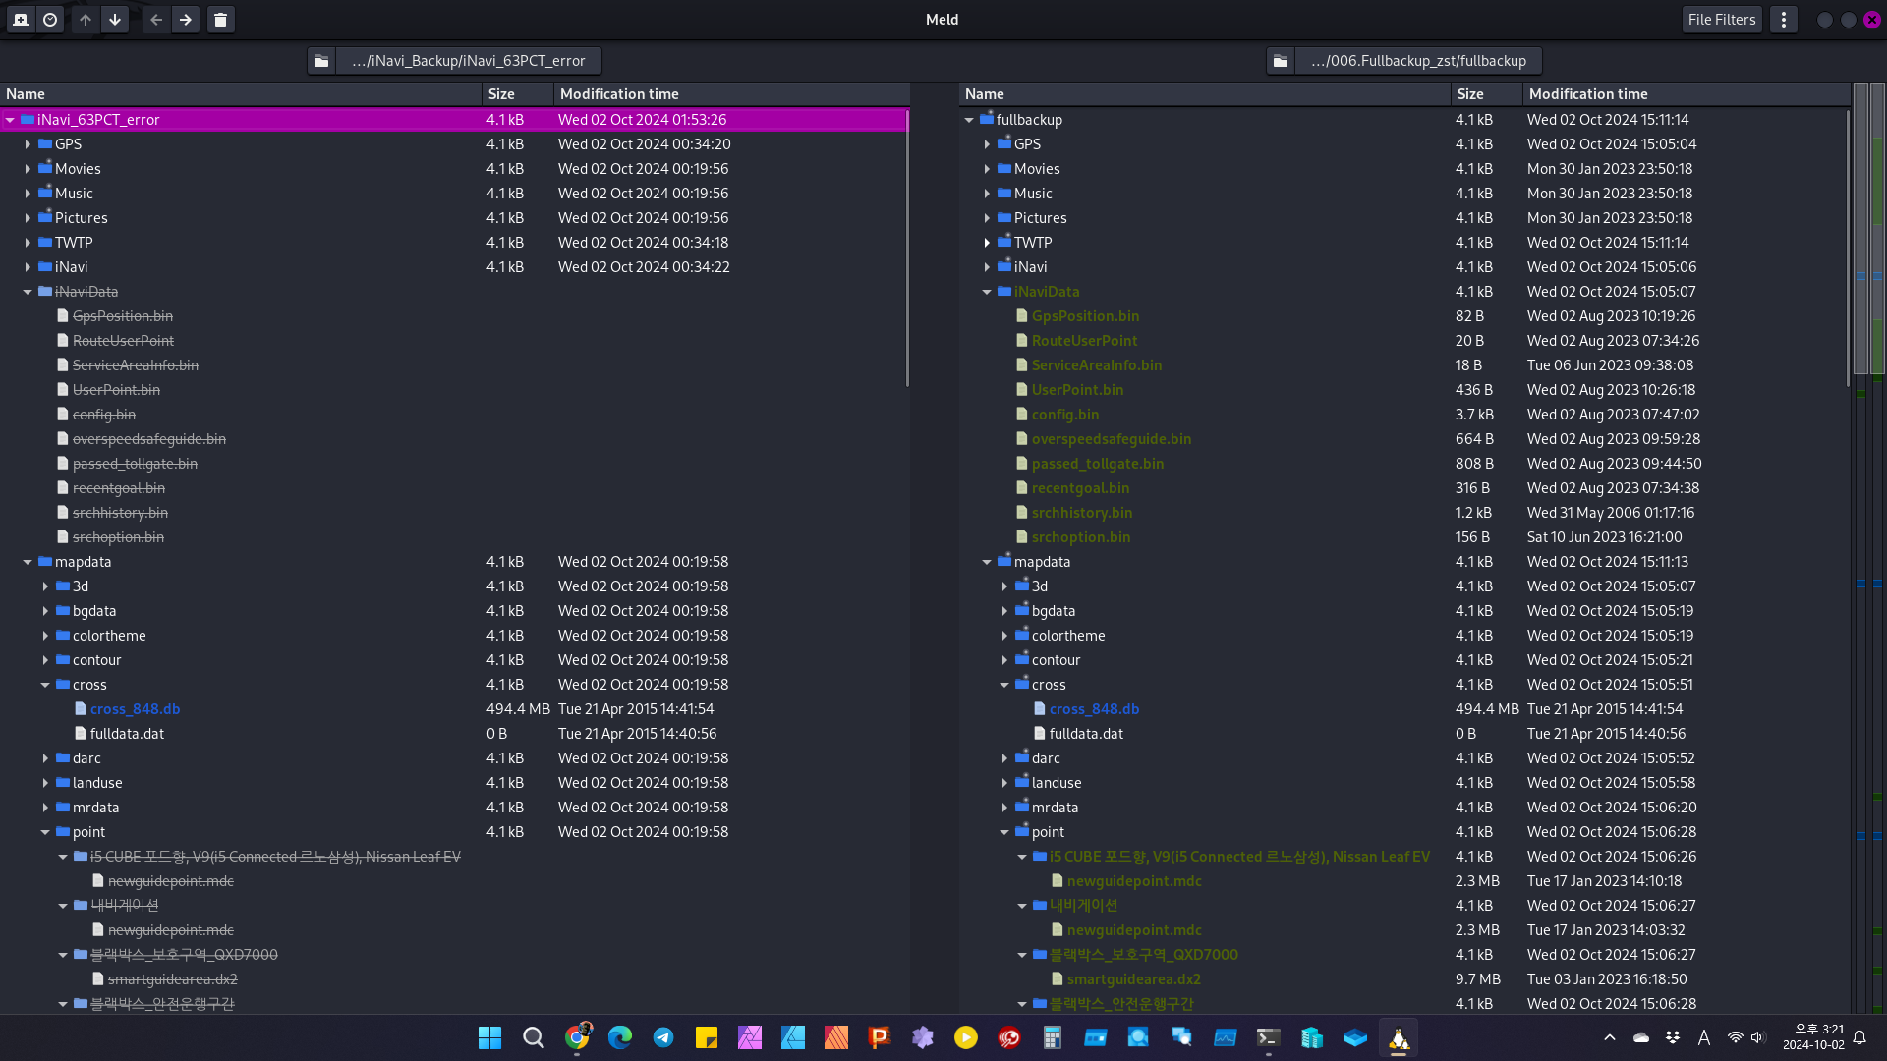Sort left pane by Modification time header

[x=619, y=94]
